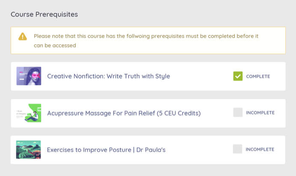This screenshot has width=296, height=176.
Task: Select the white checkmark inside the green box
Action: point(238,76)
